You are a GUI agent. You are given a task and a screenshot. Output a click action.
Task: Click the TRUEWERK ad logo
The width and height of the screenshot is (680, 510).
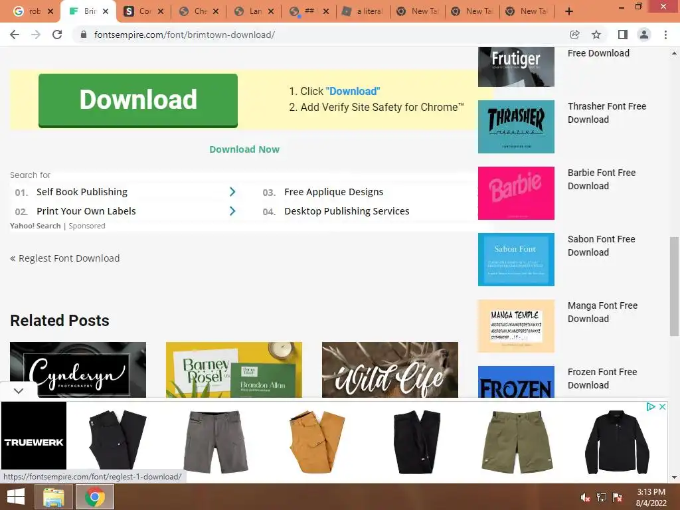pos(34,436)
